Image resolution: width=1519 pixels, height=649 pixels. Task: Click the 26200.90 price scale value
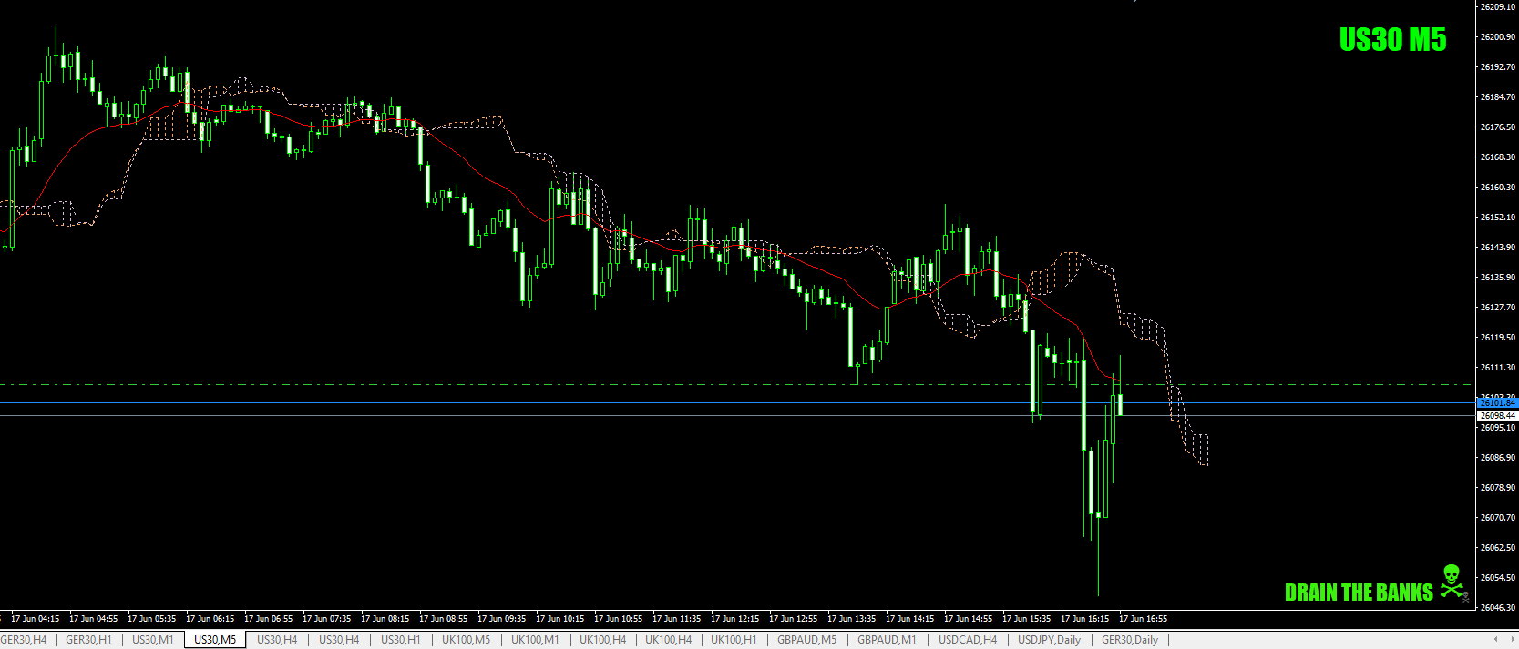coord(1498,37)
